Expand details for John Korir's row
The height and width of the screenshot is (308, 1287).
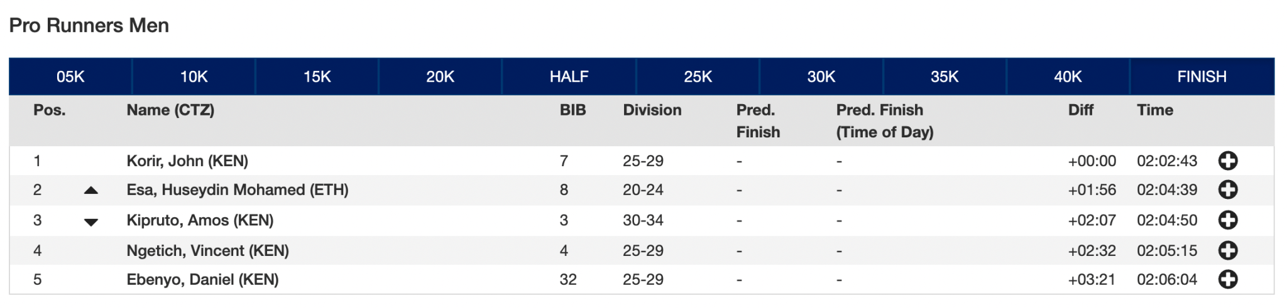point(1227,161)
